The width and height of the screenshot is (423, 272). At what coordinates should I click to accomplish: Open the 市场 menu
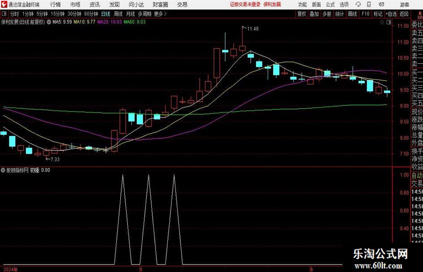coord(75,4)
